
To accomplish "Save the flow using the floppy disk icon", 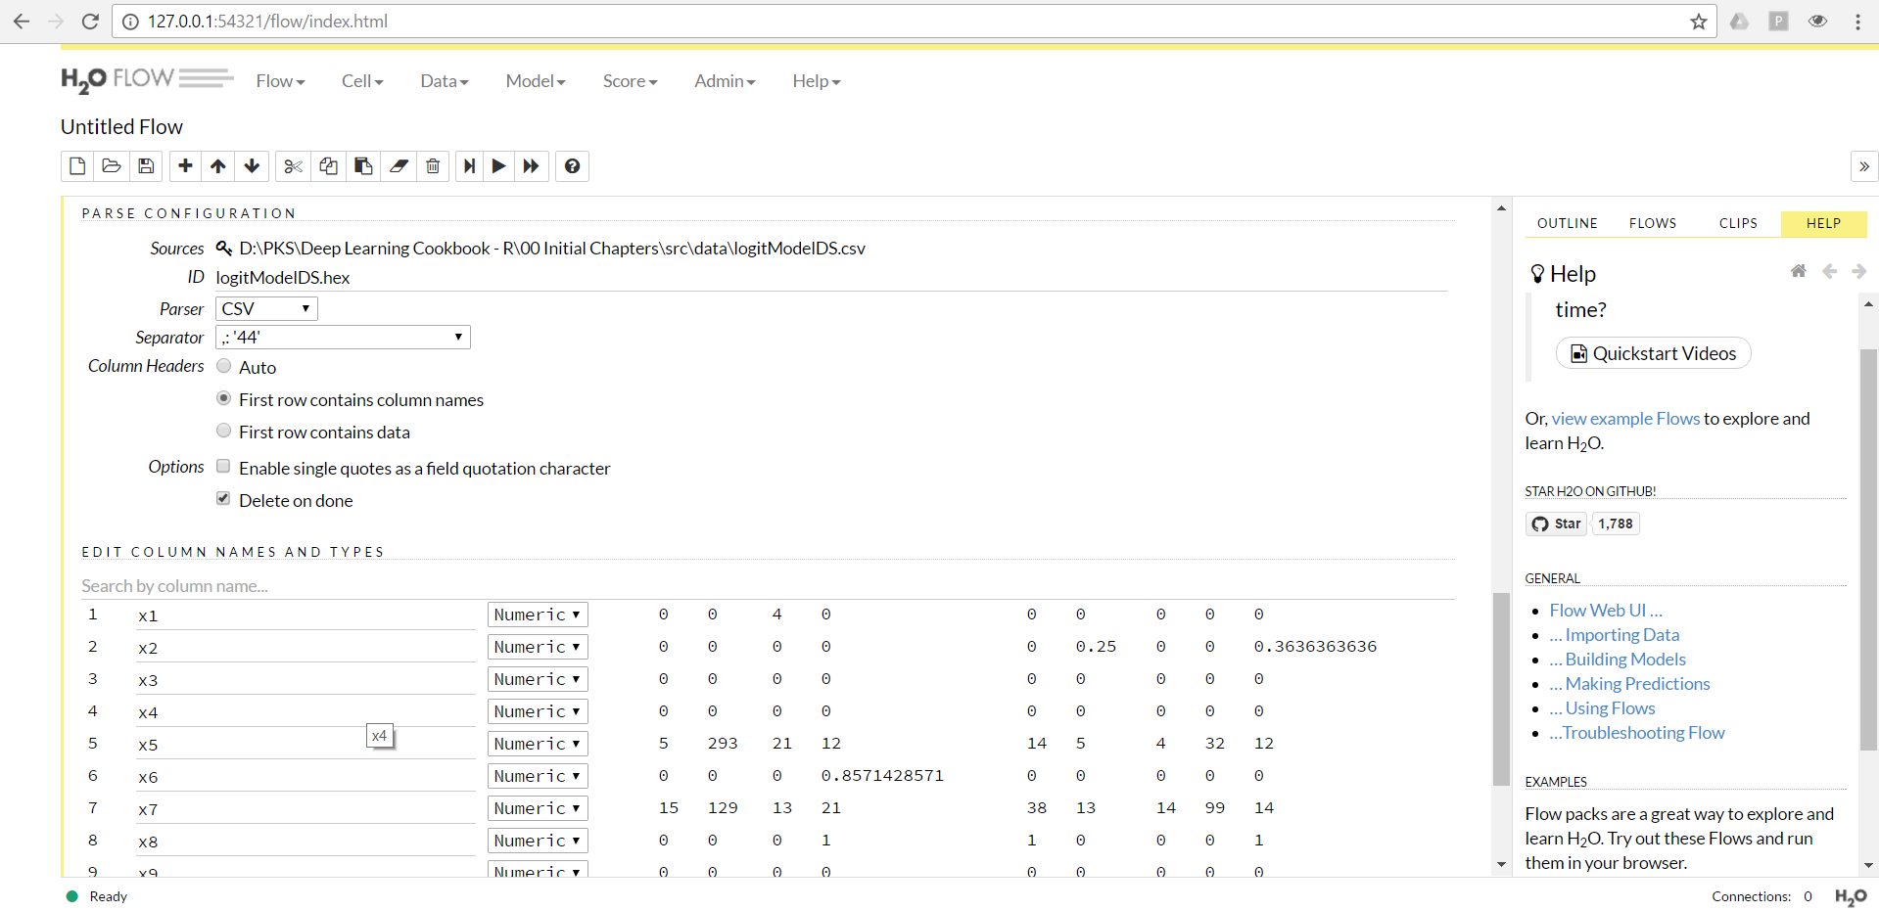I will tap(146, 166).
